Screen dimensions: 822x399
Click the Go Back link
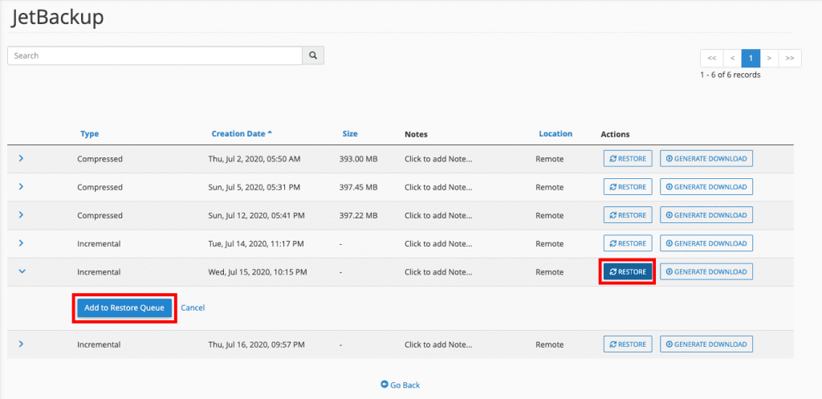click(401, 385)
